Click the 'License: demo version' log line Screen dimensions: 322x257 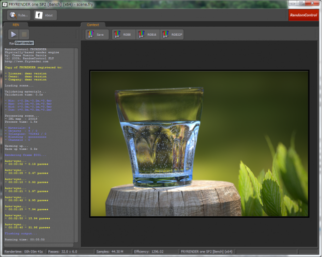pyautogui.click(x=26, y=73)
